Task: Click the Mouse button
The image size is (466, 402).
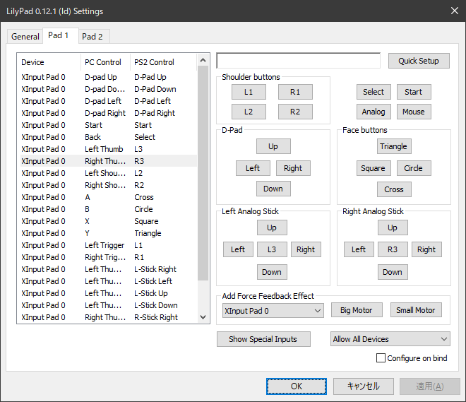Action: (414, 112)
